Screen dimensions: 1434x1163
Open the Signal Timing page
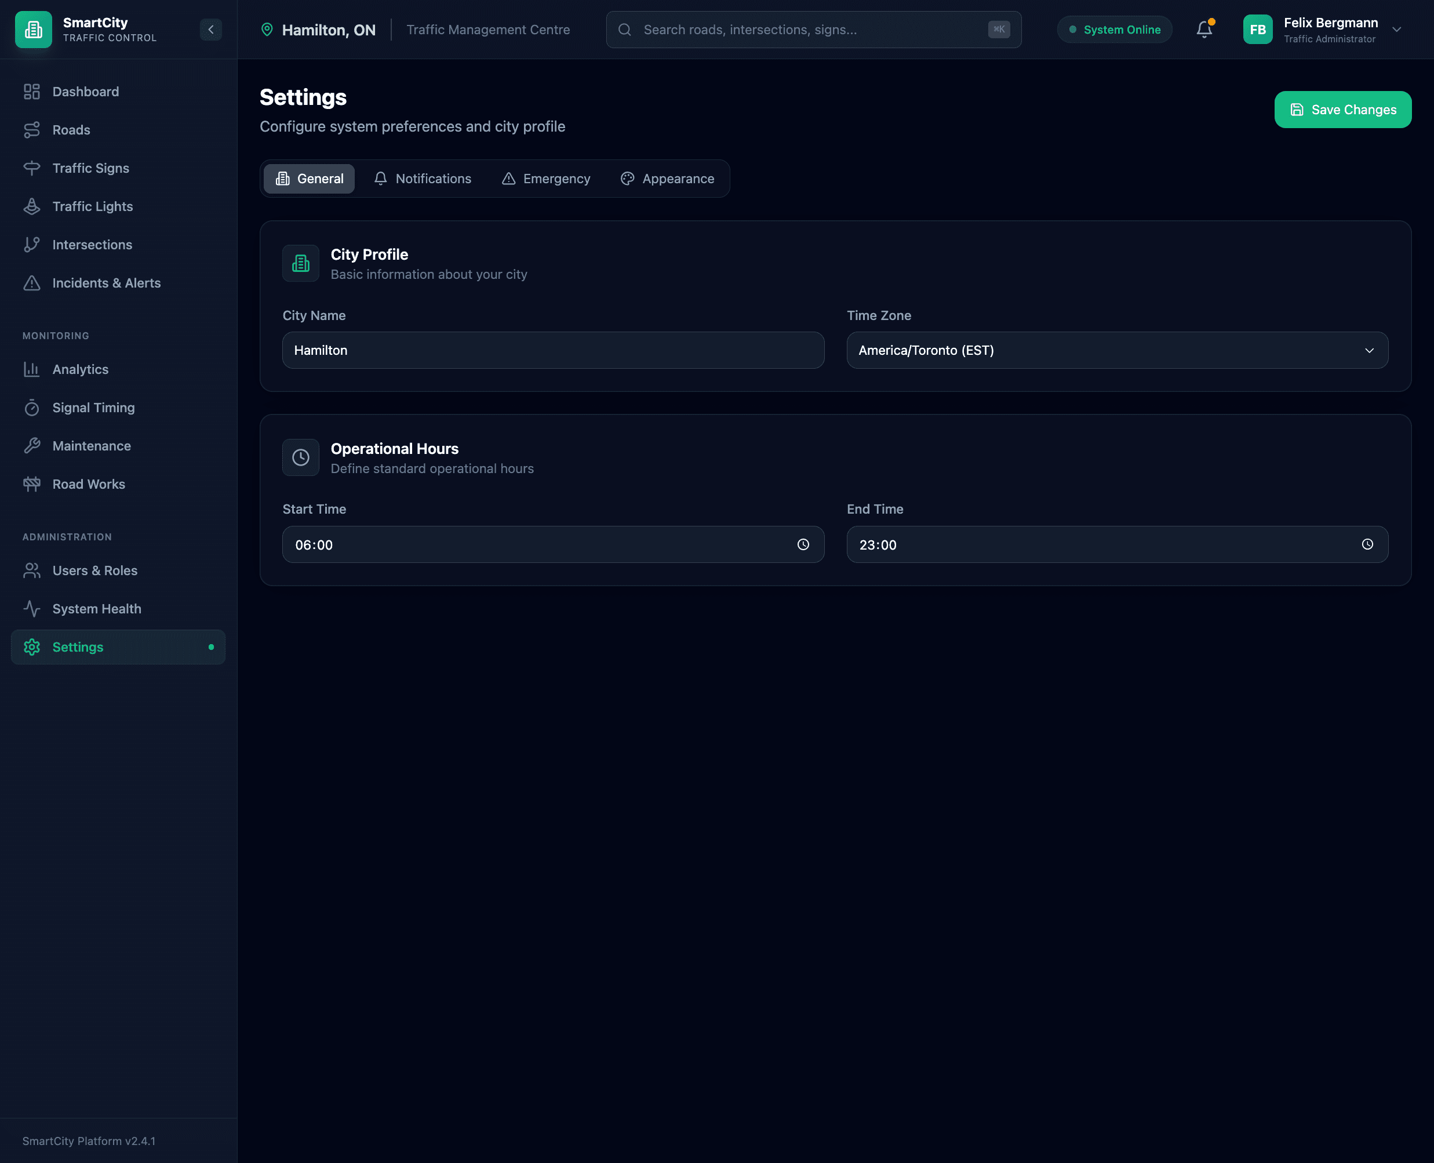[x=93, y=408]
